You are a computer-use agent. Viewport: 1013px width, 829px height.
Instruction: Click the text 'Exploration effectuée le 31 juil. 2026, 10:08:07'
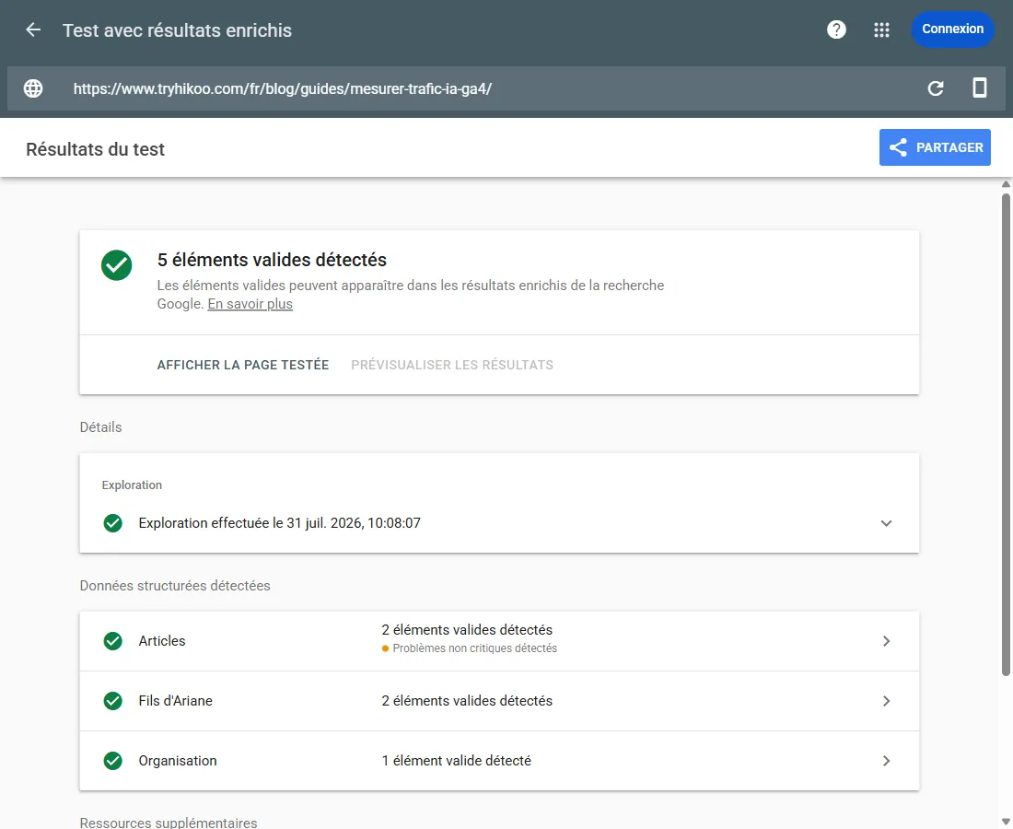click(x=279, y=522)
